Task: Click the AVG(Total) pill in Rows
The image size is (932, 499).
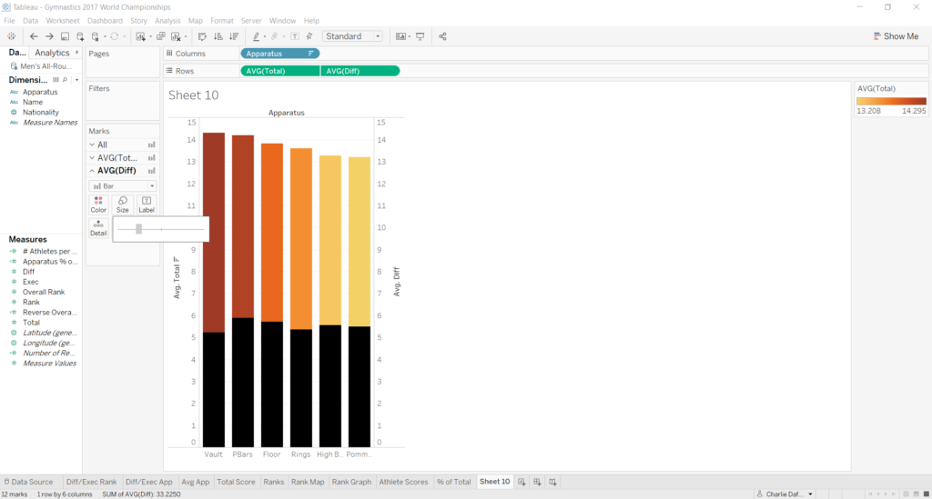Action: point(280,71)
